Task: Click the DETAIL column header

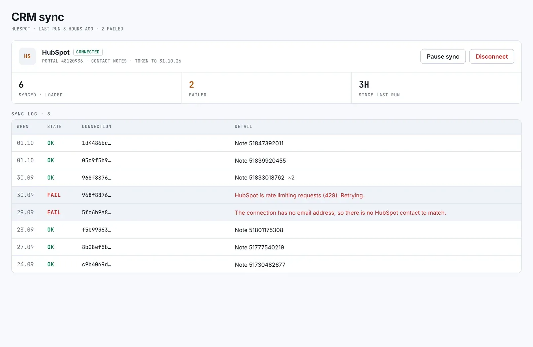Action: pyautogui.click(x=244, y=127)
